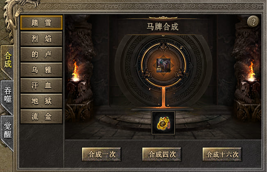Open the 觉醒 side tab
The height and width of the screenshot is (172, 267).
pyautogui.click(x=7, y=131)
